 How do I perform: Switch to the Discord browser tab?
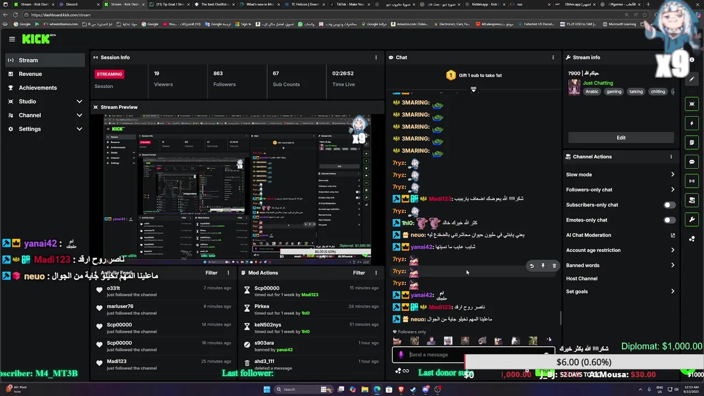(x=80, y=4)
